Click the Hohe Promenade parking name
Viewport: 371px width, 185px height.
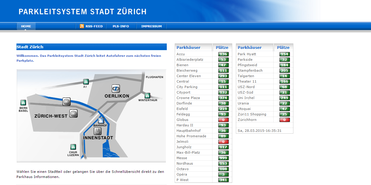coord(191,136)
